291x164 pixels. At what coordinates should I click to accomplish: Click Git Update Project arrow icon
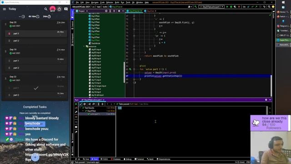(x=249, y=7)
